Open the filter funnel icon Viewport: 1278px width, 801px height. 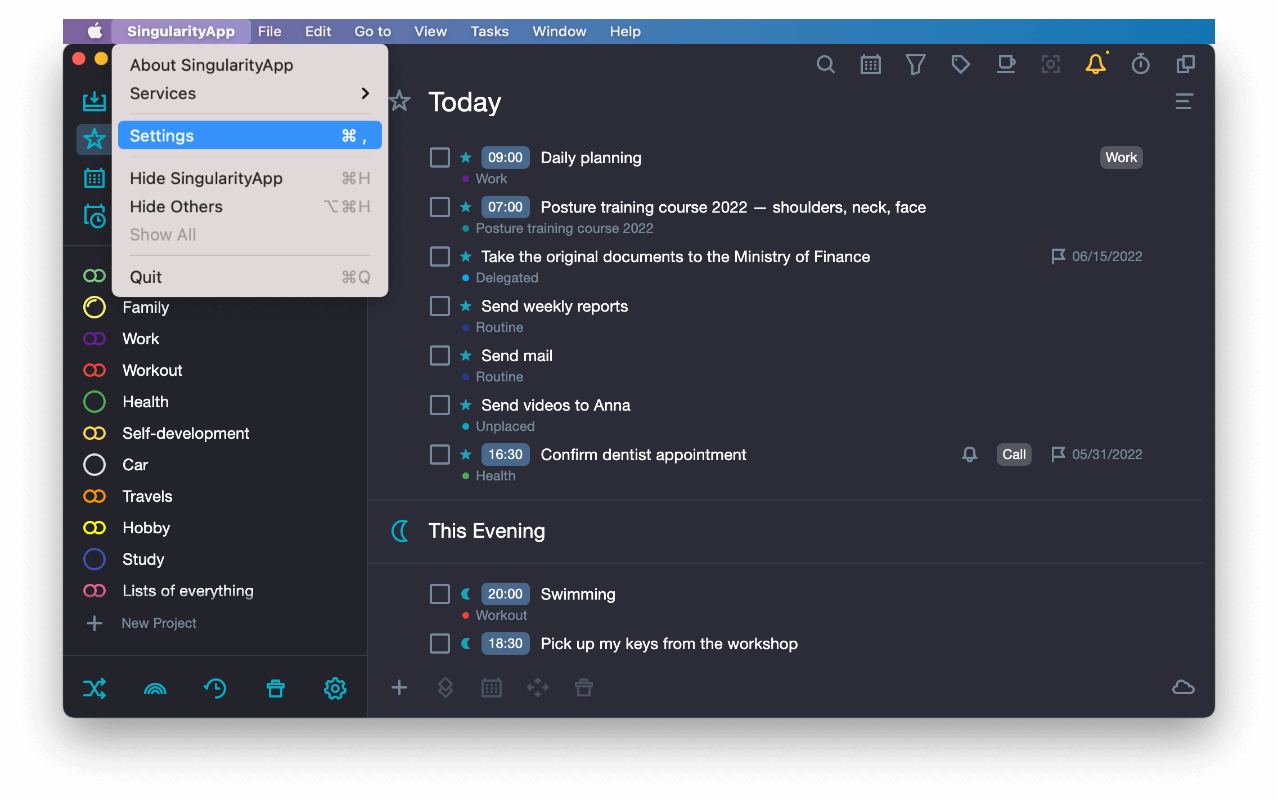tap(915, 65)
